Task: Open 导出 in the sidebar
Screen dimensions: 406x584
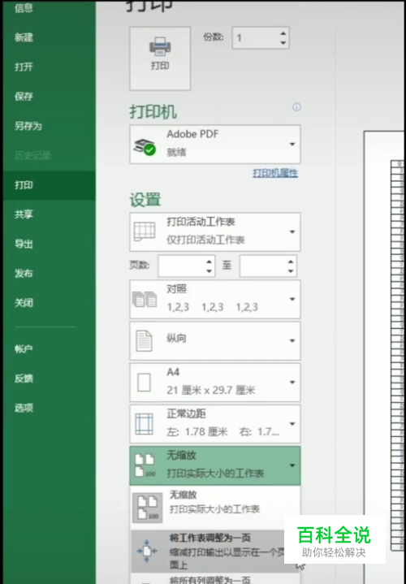Action: 24,244
